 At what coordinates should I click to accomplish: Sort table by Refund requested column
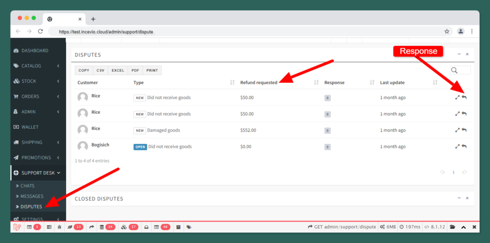[259, 83]
